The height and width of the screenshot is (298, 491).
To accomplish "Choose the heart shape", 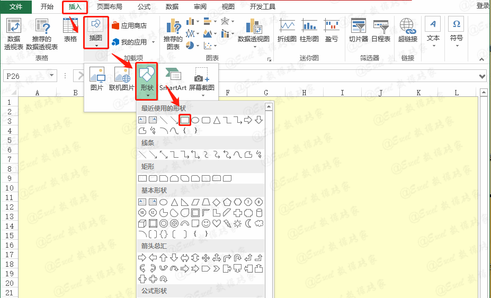I will [x=217, y=223].
